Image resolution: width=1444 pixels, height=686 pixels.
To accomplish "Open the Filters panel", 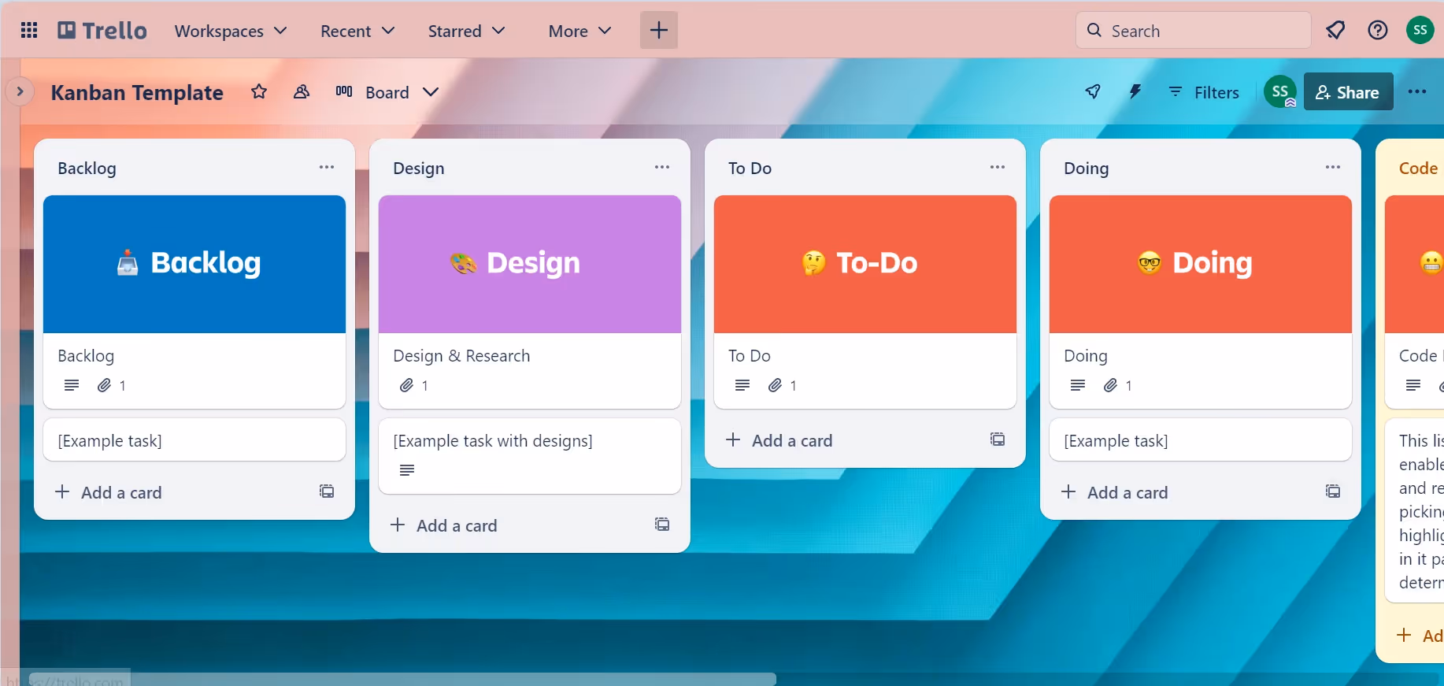I will tap(1204, 92).
